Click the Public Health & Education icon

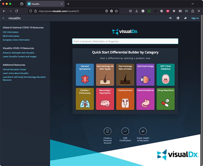143,131
